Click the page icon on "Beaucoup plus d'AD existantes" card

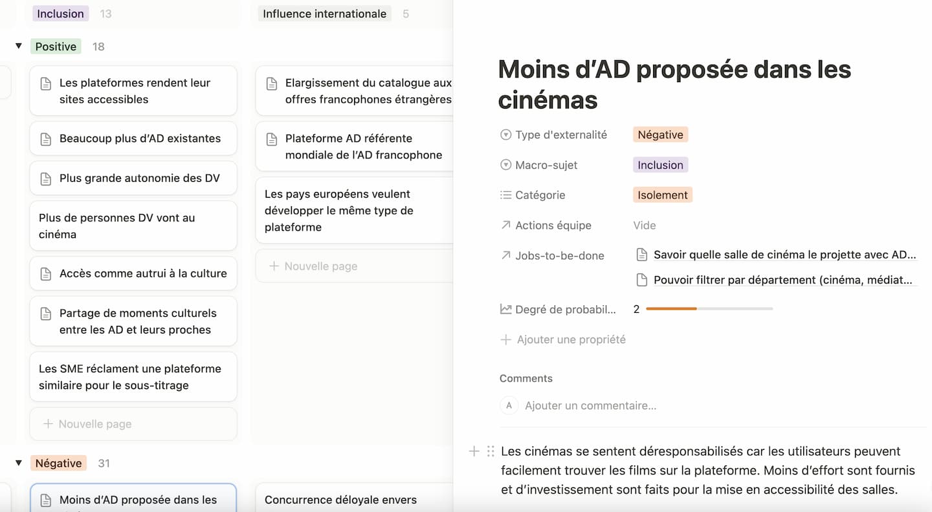tap(45, 138)
